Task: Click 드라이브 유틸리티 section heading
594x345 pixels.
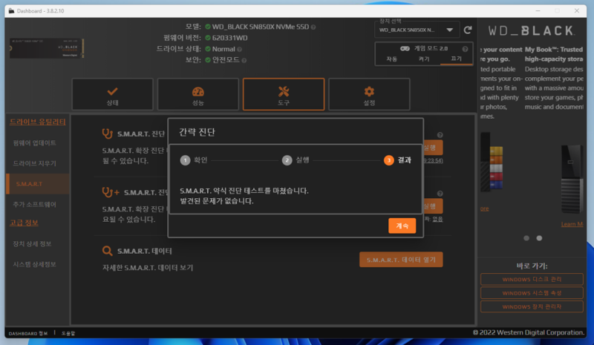Action: click(x=38, y=122)
